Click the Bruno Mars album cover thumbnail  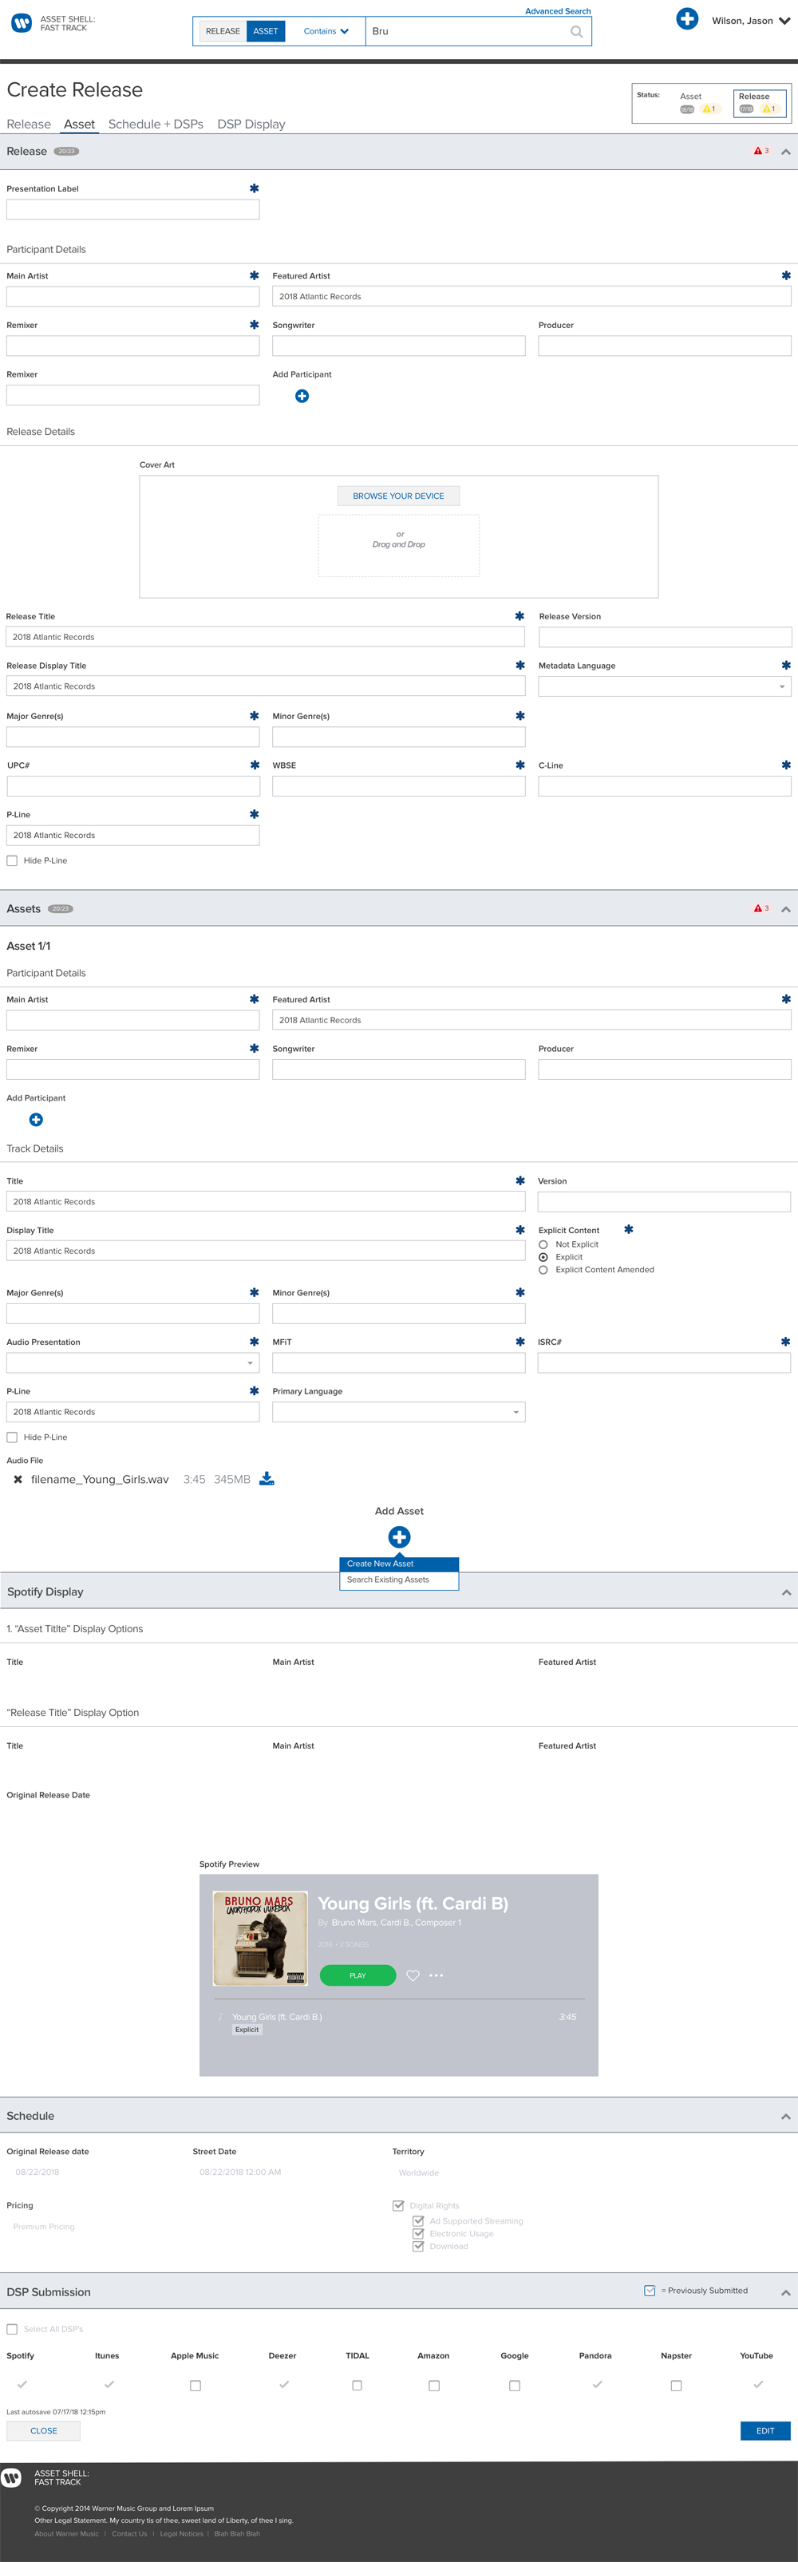tap(261, 1939)
